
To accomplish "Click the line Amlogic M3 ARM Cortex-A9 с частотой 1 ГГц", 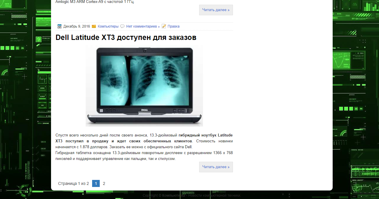I will [95, 2].
